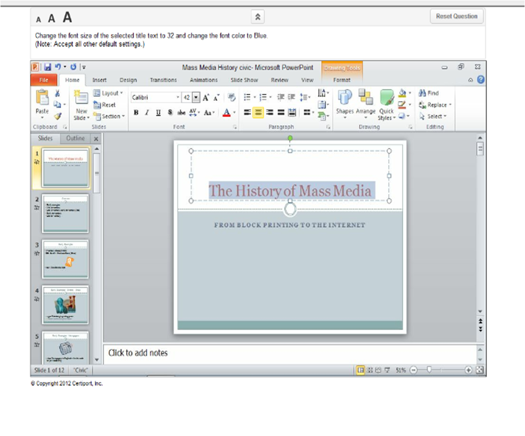Select slide 3 thumbnail in Slides pane
The width and height of the screenshot is (525, 436).
[65, 259]
